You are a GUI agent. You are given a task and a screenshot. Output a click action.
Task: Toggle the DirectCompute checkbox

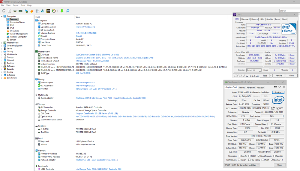(259, 156)
